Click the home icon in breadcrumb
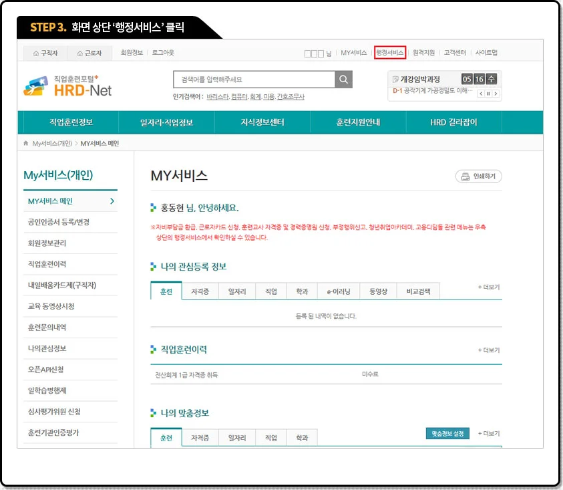The width and height of the screenshot is (563, 490). (25, 143)
